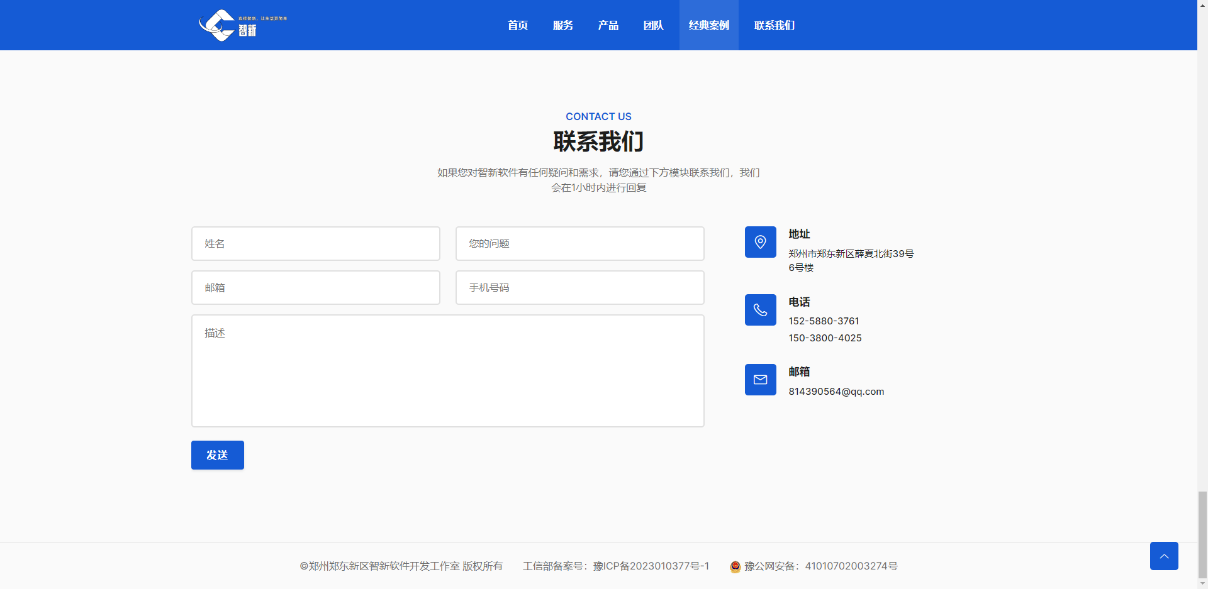This screenshot has width=1208, height=589.
Task: Click the 描述 text area
Action: pos(448,371)
